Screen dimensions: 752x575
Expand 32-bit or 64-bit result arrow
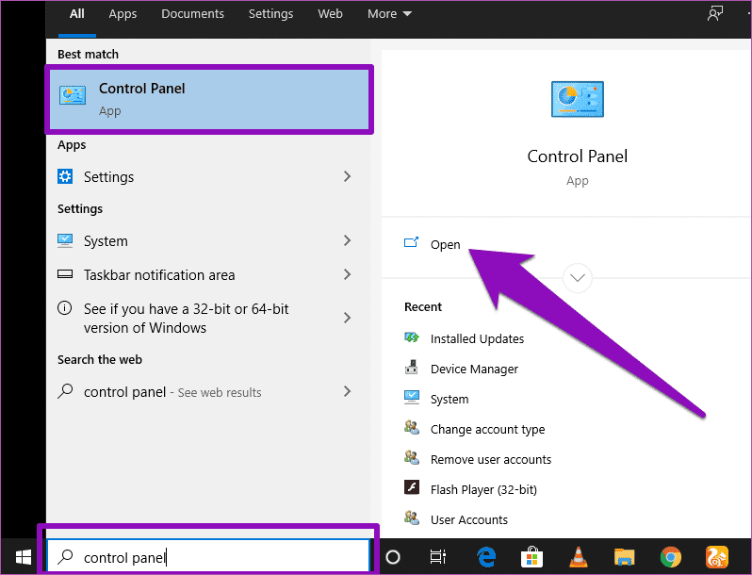click(347, 318)
